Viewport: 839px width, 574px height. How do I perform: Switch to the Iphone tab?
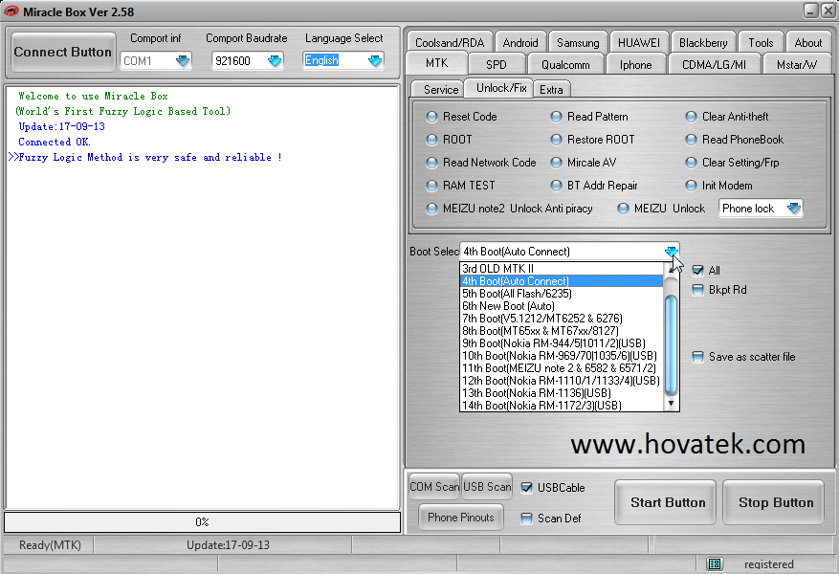tap(635, 65)
